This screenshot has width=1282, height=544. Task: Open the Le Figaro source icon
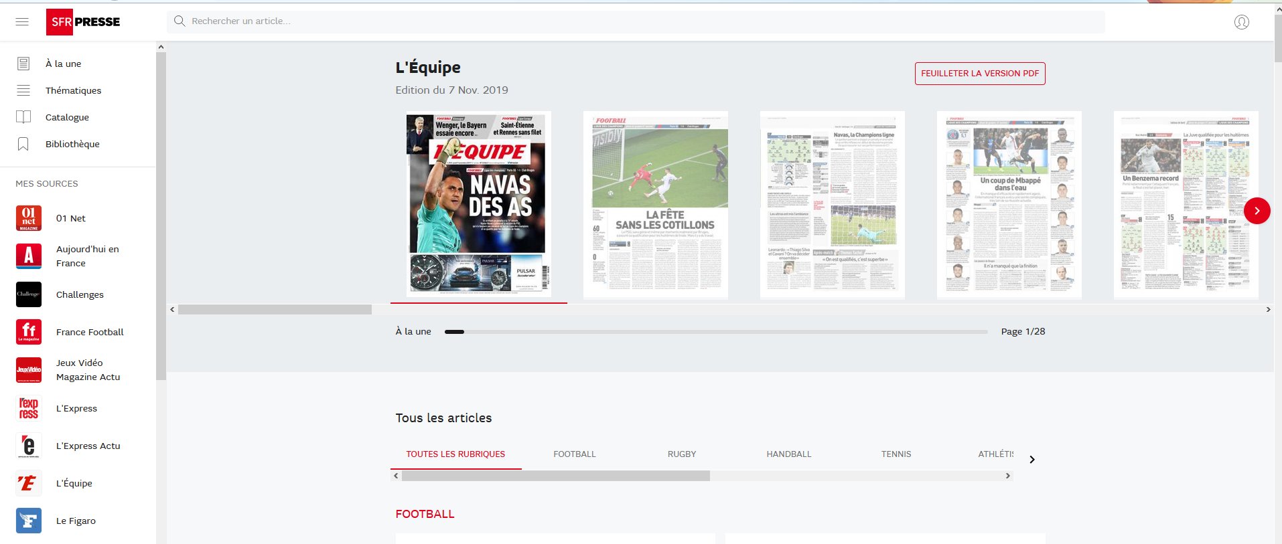point(29,521)
